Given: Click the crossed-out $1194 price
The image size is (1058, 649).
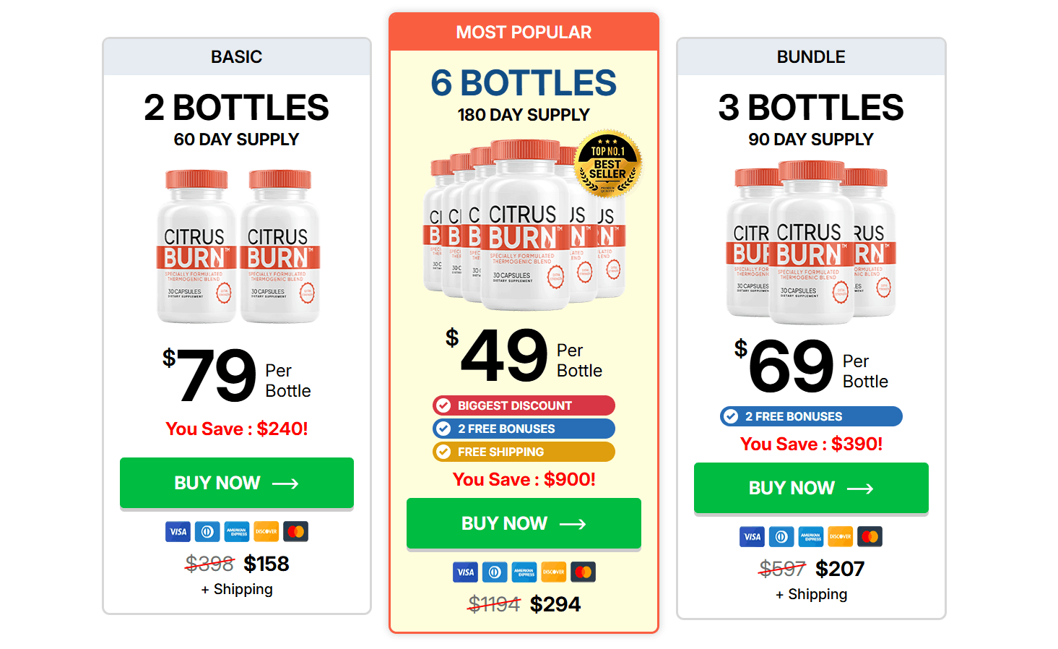Looking at the screenshot, I should pos(495,603).
